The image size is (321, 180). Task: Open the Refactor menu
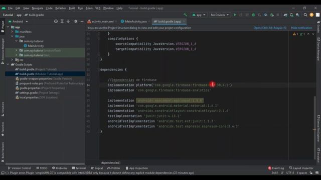click(x=61, y=8)
